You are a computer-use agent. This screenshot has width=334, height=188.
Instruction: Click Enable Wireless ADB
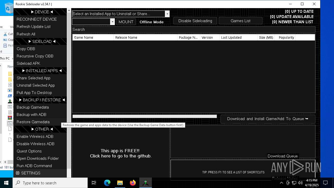(40, 136)
